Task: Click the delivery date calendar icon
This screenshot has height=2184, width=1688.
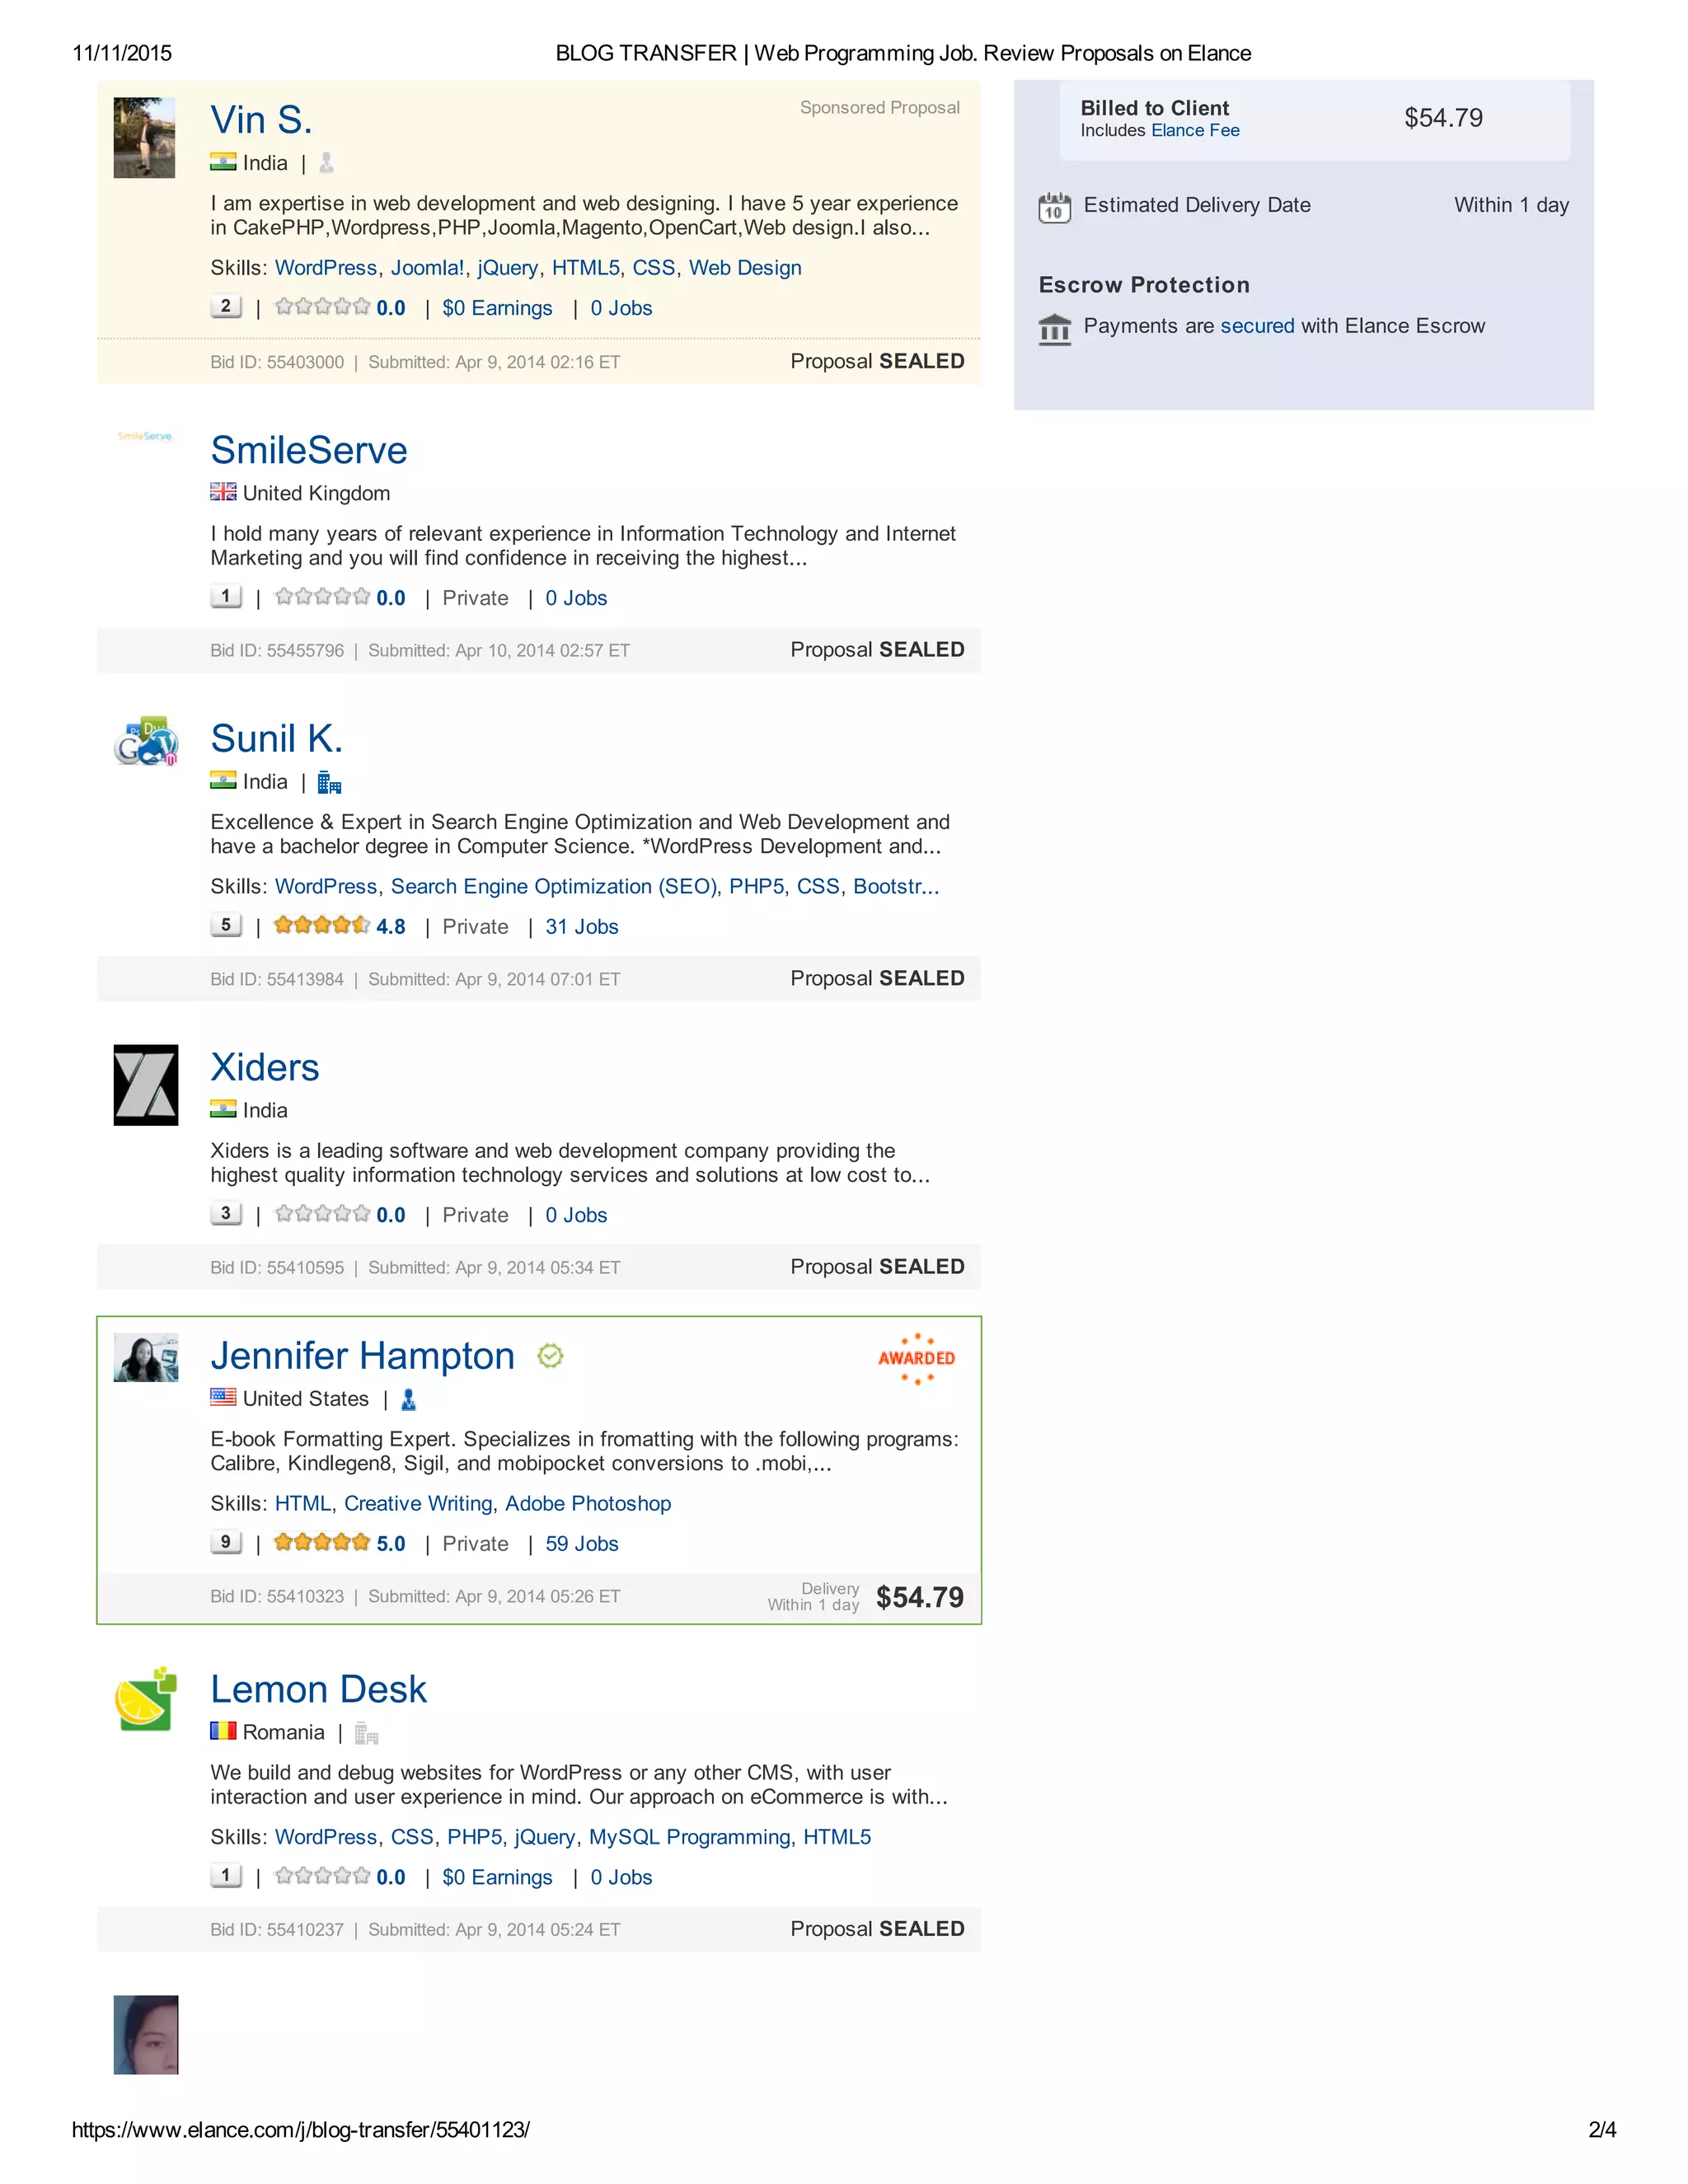Action: [x=1054, y=207]
